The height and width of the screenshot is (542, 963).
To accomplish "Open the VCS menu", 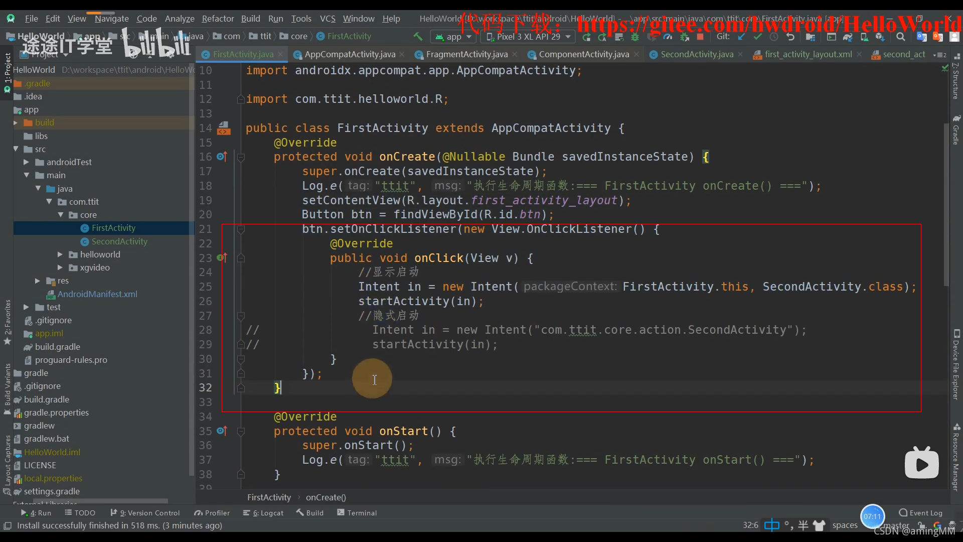I will (x=328, y=19).
